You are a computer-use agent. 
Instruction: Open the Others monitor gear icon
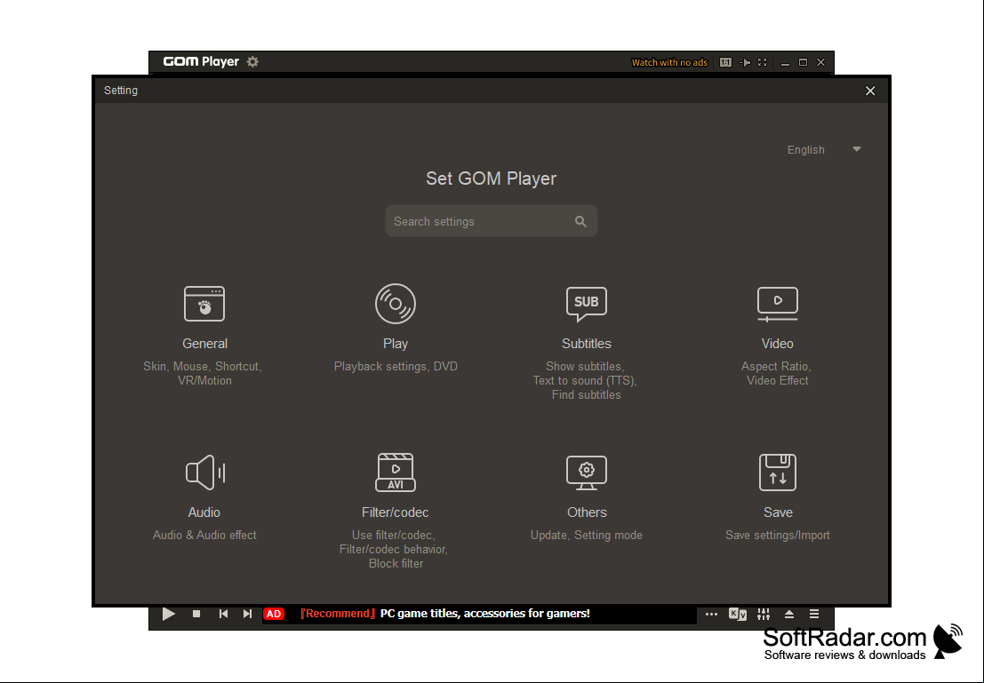coord(586,473)
